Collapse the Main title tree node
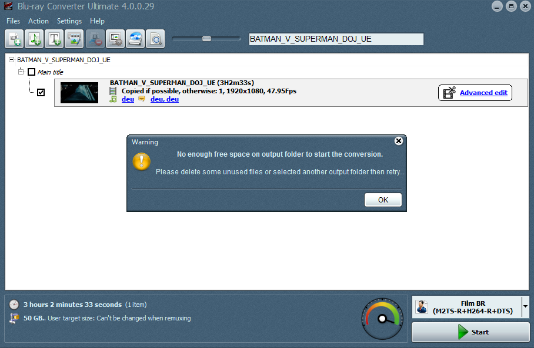The width and height of the screenshot is (534, 348). (21, 72)
